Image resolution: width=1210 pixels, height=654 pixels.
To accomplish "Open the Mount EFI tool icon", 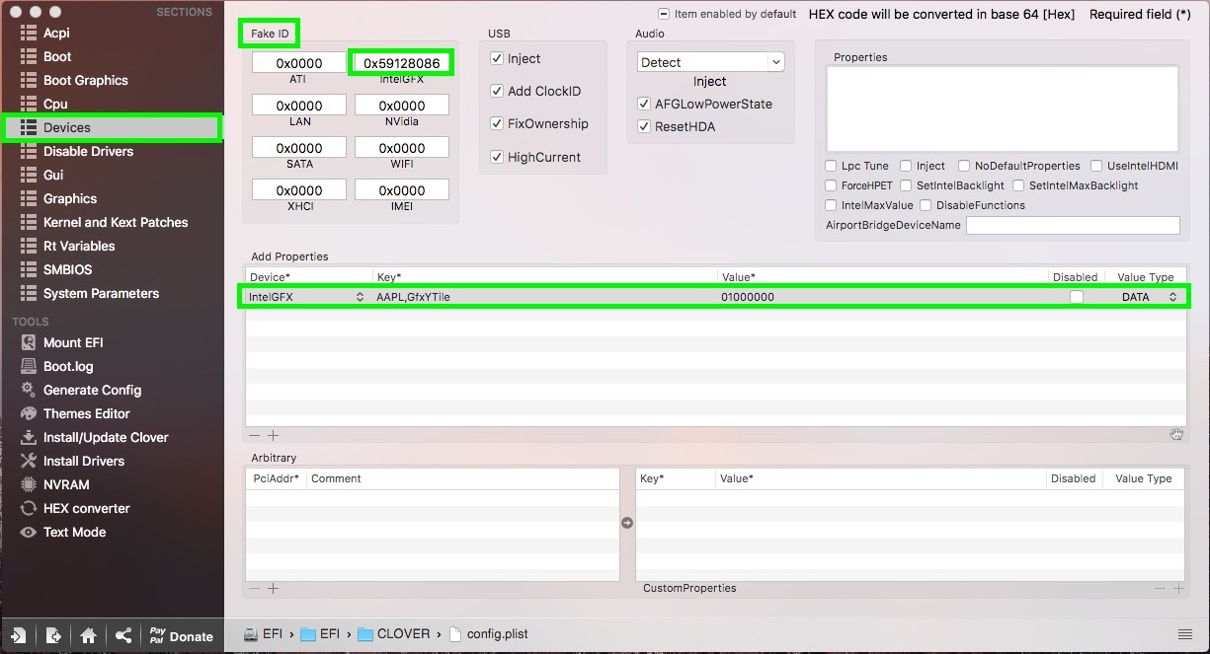I will (28, 342).
